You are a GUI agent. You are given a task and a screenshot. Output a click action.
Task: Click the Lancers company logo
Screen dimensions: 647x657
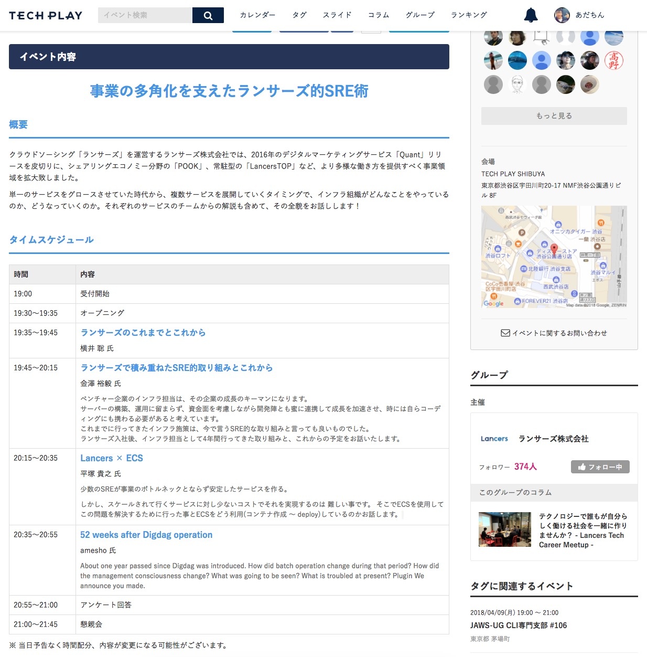coord(494,439)
